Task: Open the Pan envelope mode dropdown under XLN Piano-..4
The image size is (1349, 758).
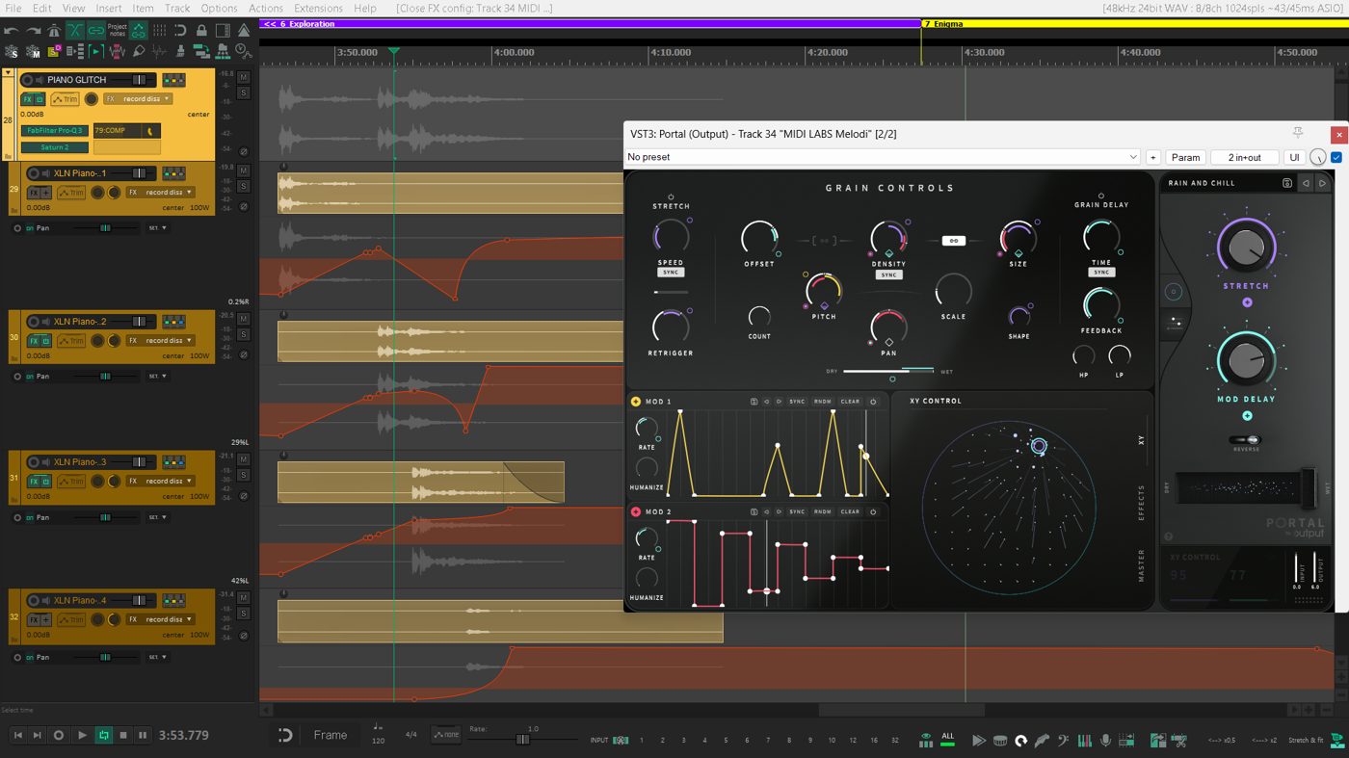Action: pyautogui.click(x=158, y=658)
